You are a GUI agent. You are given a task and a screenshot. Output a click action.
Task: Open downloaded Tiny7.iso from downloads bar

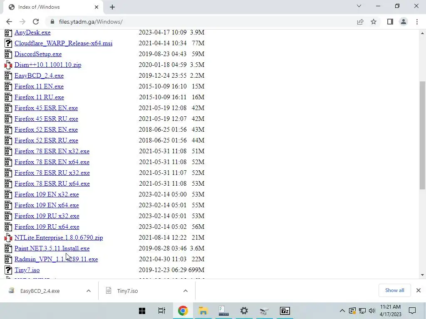(128, 291)
